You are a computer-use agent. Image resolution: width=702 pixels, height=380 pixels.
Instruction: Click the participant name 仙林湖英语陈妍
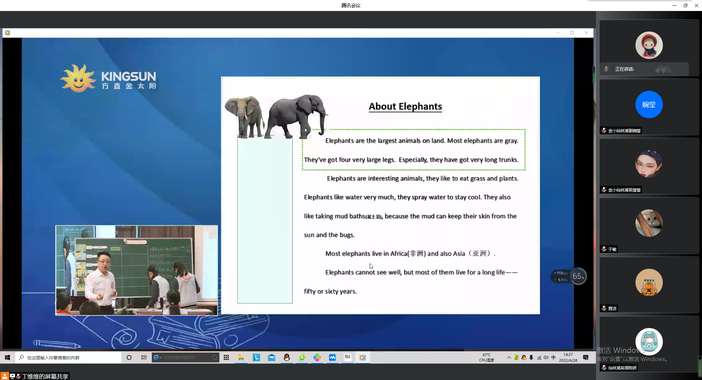pyautogui.click(x=622, y=368)
